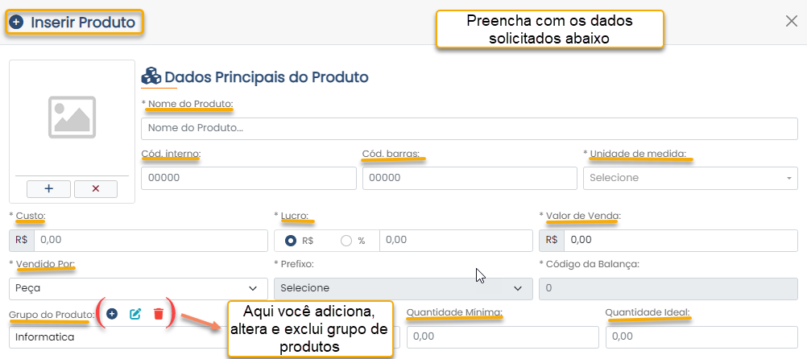Add a product image with plus button
This screenshot has height=359, width=807.
[x=49, y=189]
